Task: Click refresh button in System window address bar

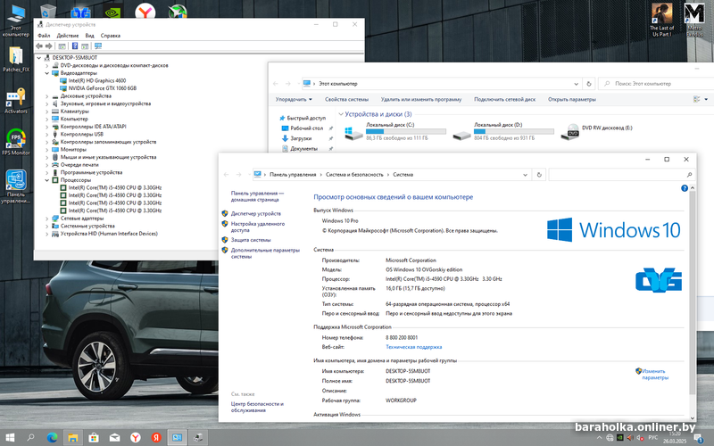Action: coord(539,174)
